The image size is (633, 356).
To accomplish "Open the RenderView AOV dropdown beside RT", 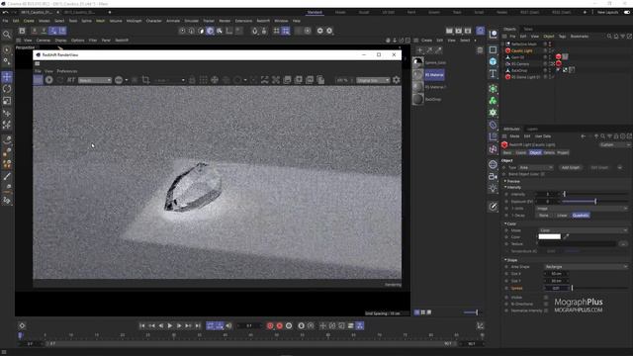I will pos(95,80).
